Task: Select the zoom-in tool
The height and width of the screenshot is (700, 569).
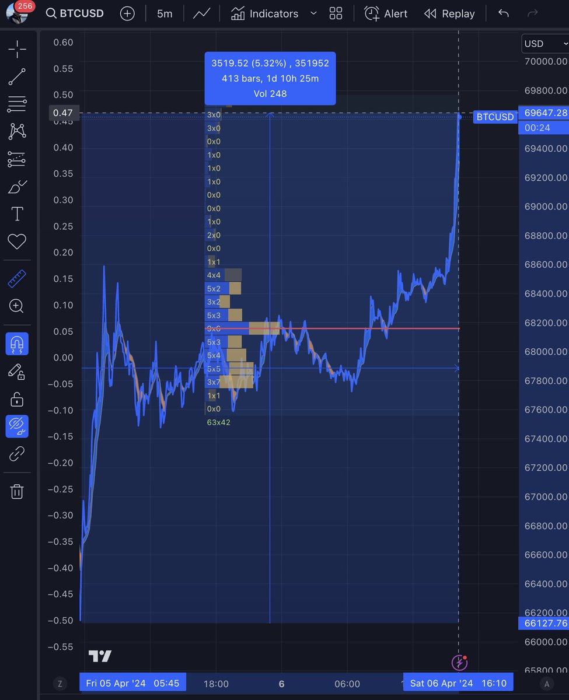Action: (17, 306)
